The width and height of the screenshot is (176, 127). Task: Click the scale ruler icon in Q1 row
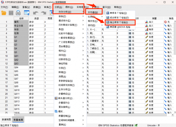click(147, 37)
